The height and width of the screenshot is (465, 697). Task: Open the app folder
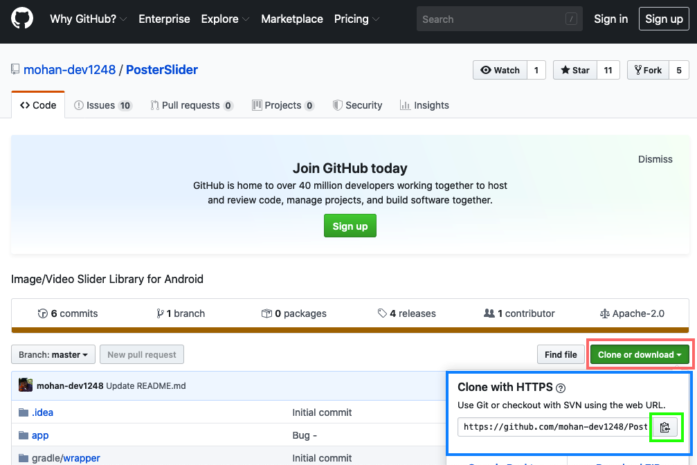pyautogui.click(x=40, y=435)
